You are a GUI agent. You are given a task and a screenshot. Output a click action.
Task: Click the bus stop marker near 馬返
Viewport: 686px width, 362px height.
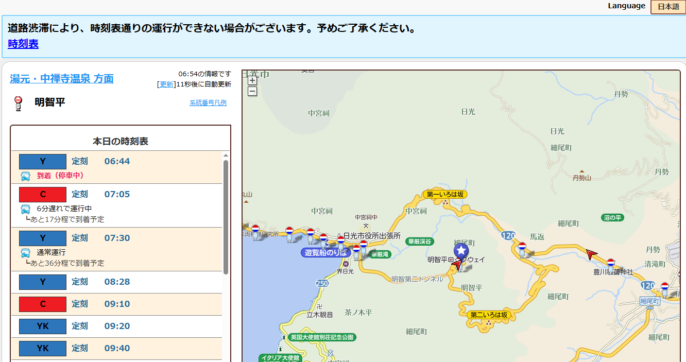click(x=522, y=249)
